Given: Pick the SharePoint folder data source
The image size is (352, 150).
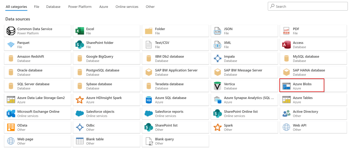Looking at the screenshot, I should 100,45.
